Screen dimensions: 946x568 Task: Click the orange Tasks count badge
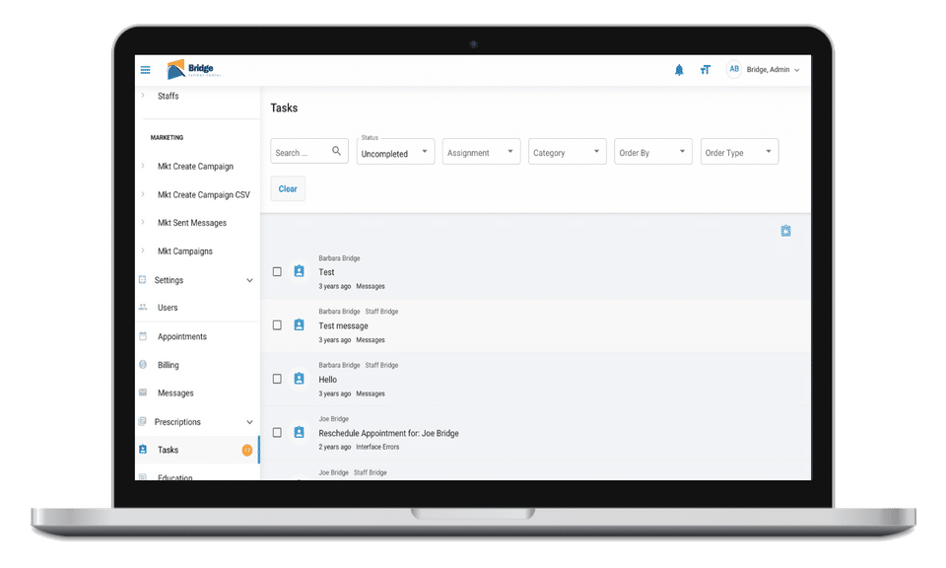click(x=246, y=450)
